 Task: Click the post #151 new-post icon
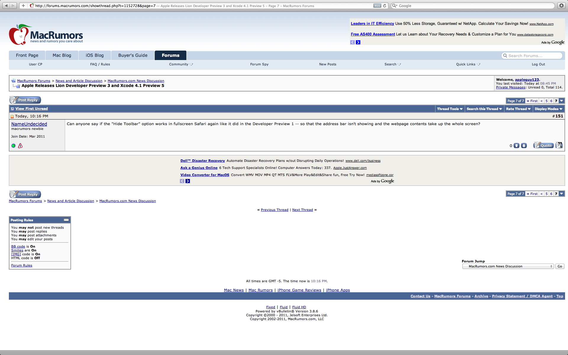[12, 117]
